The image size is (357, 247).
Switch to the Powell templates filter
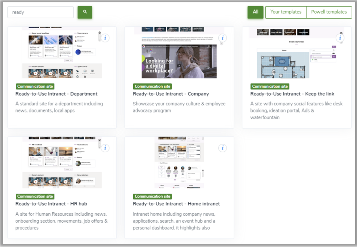(329, 12)
